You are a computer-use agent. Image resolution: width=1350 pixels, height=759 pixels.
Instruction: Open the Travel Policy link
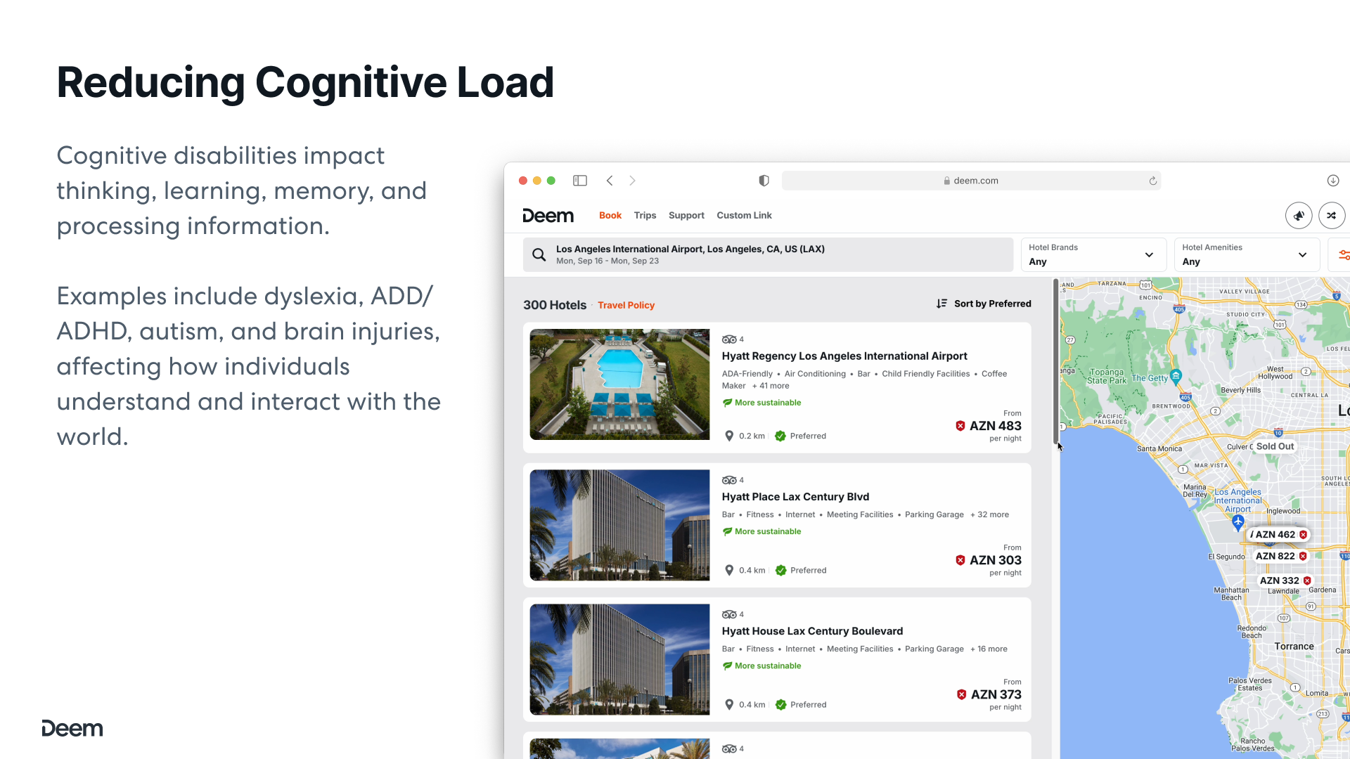pos(626,305)
